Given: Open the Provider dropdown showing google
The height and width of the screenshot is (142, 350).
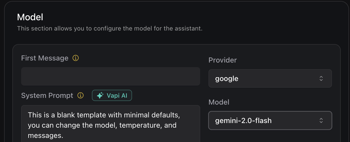Looking at the screenshot, I should (270, 78).
